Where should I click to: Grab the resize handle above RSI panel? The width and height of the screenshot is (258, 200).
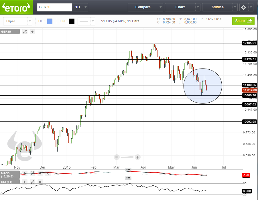click(128, 178)
